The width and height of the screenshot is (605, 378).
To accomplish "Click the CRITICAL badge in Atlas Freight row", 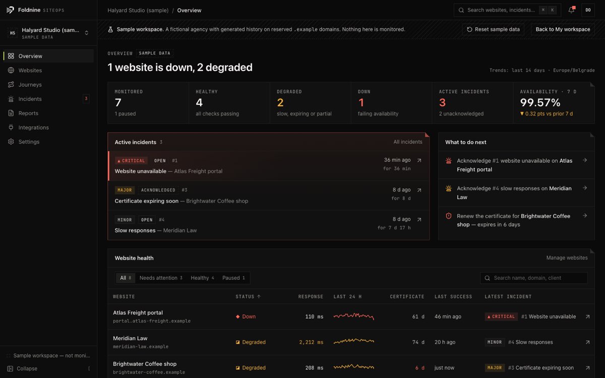I will (501, 317).
